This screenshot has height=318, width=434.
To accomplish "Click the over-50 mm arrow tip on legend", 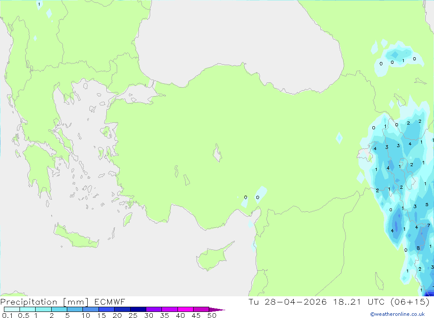I will (x=217, y=309).
